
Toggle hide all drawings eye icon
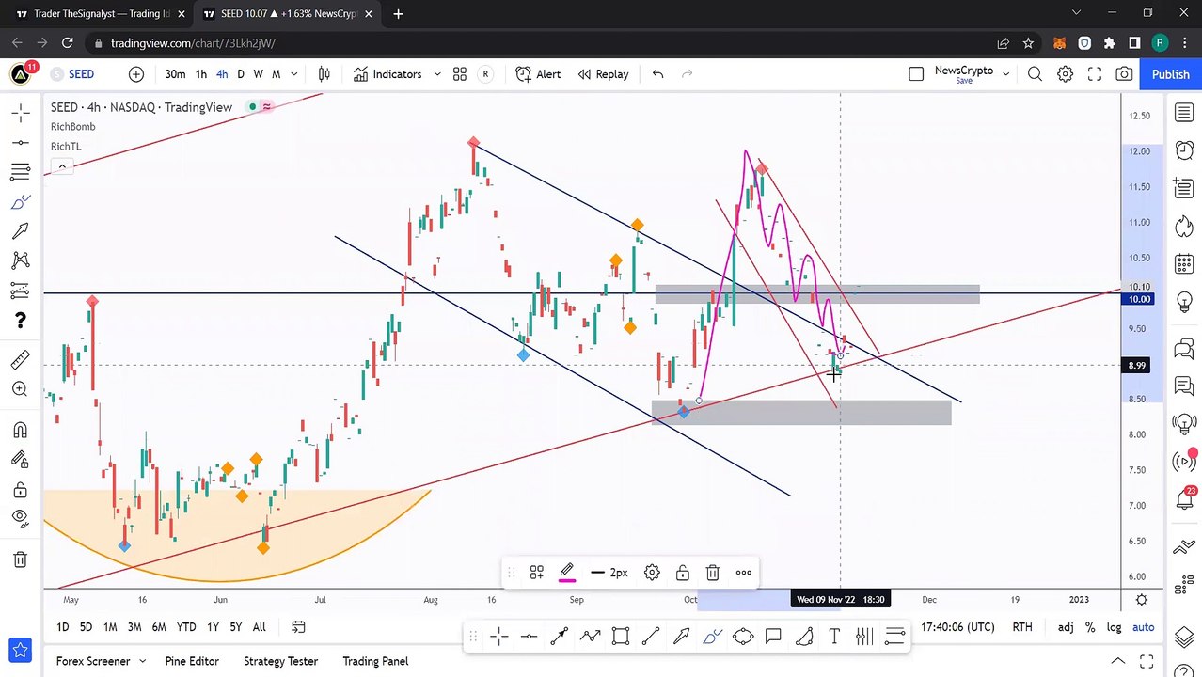tap(21, 518)
